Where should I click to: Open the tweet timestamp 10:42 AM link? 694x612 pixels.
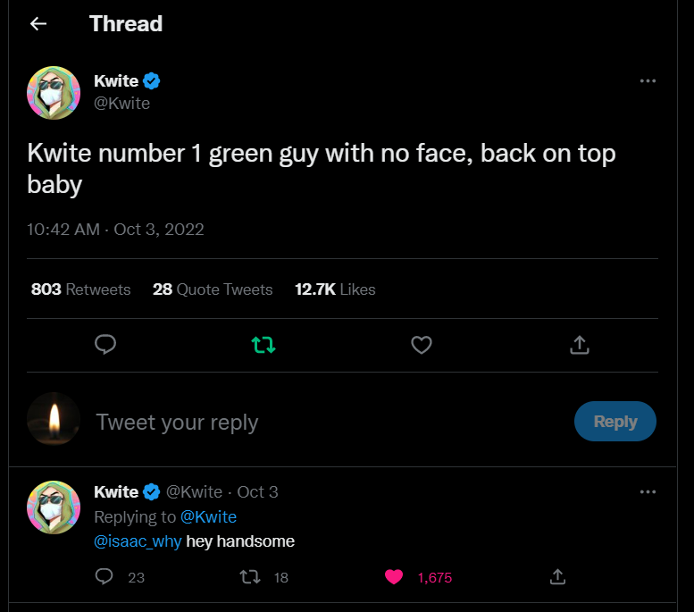(x=63, y=230)
